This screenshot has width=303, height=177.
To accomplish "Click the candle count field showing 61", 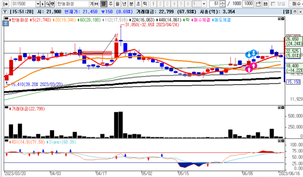I will (214, 4).
